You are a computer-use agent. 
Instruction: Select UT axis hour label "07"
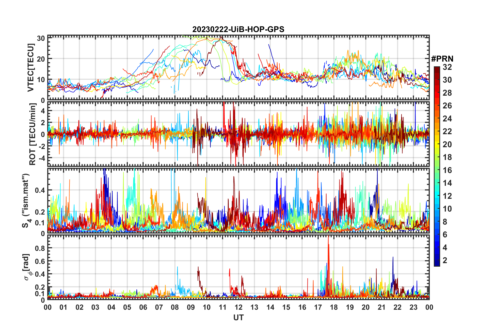coord(159,307)
